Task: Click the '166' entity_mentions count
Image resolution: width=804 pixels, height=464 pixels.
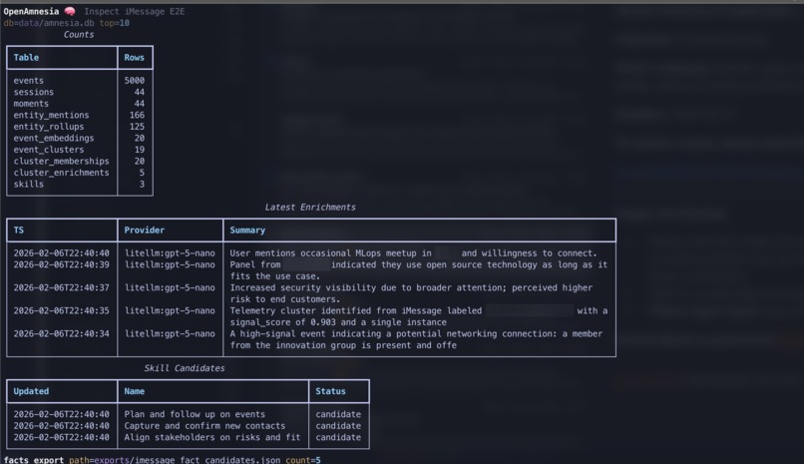Action: click(x=137, y=115)
